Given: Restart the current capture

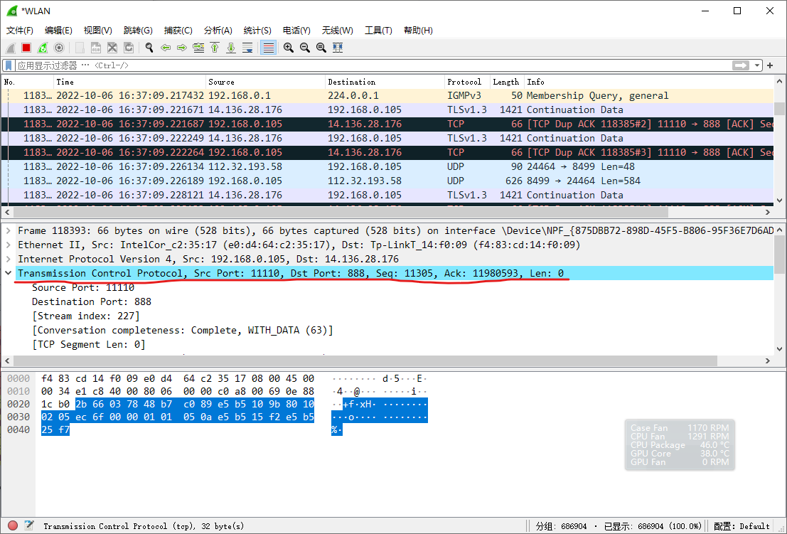Looking at the screenshot, I should [43, 48].
